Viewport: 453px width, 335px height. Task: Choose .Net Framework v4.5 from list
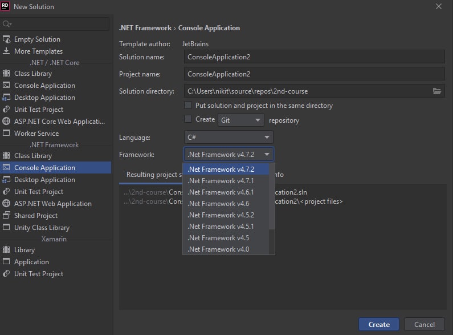point(226,238)
